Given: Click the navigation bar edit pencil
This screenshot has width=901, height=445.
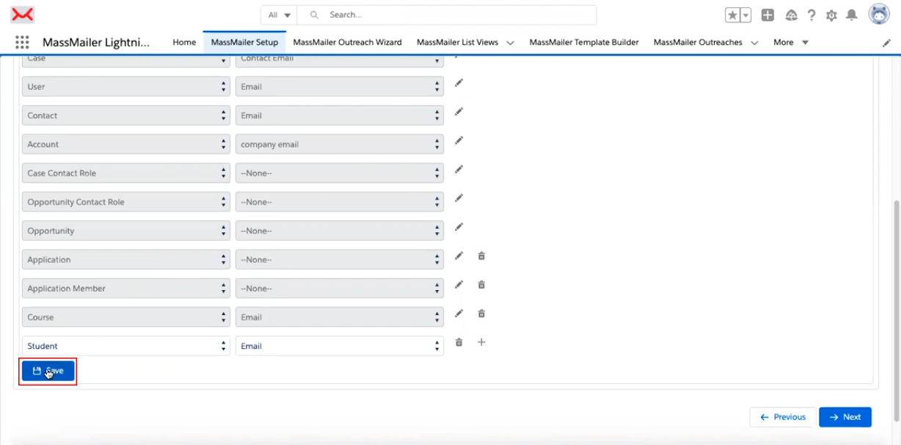Looking at the screenshot, I should 886,43.
